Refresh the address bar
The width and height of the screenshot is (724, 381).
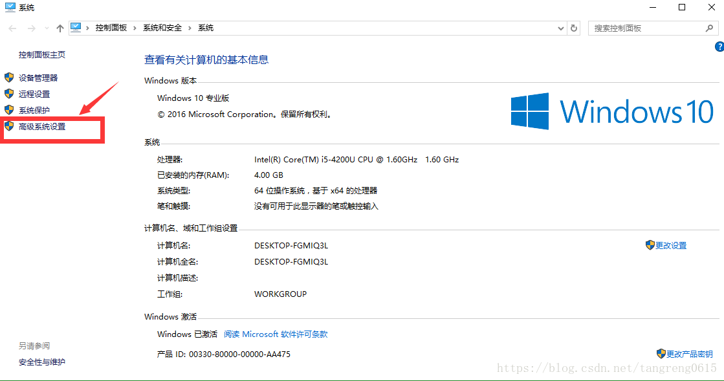click(573, 28)
